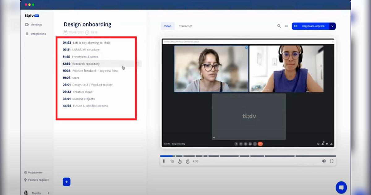Open the search magnifier icon
The image size is (371, 195).
pyautogui.click(x=279, y=26)
